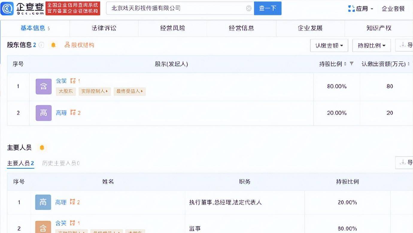Click 含笑 avatar in key personnel table
413x233 pixels.
click(x=43, y=227)
